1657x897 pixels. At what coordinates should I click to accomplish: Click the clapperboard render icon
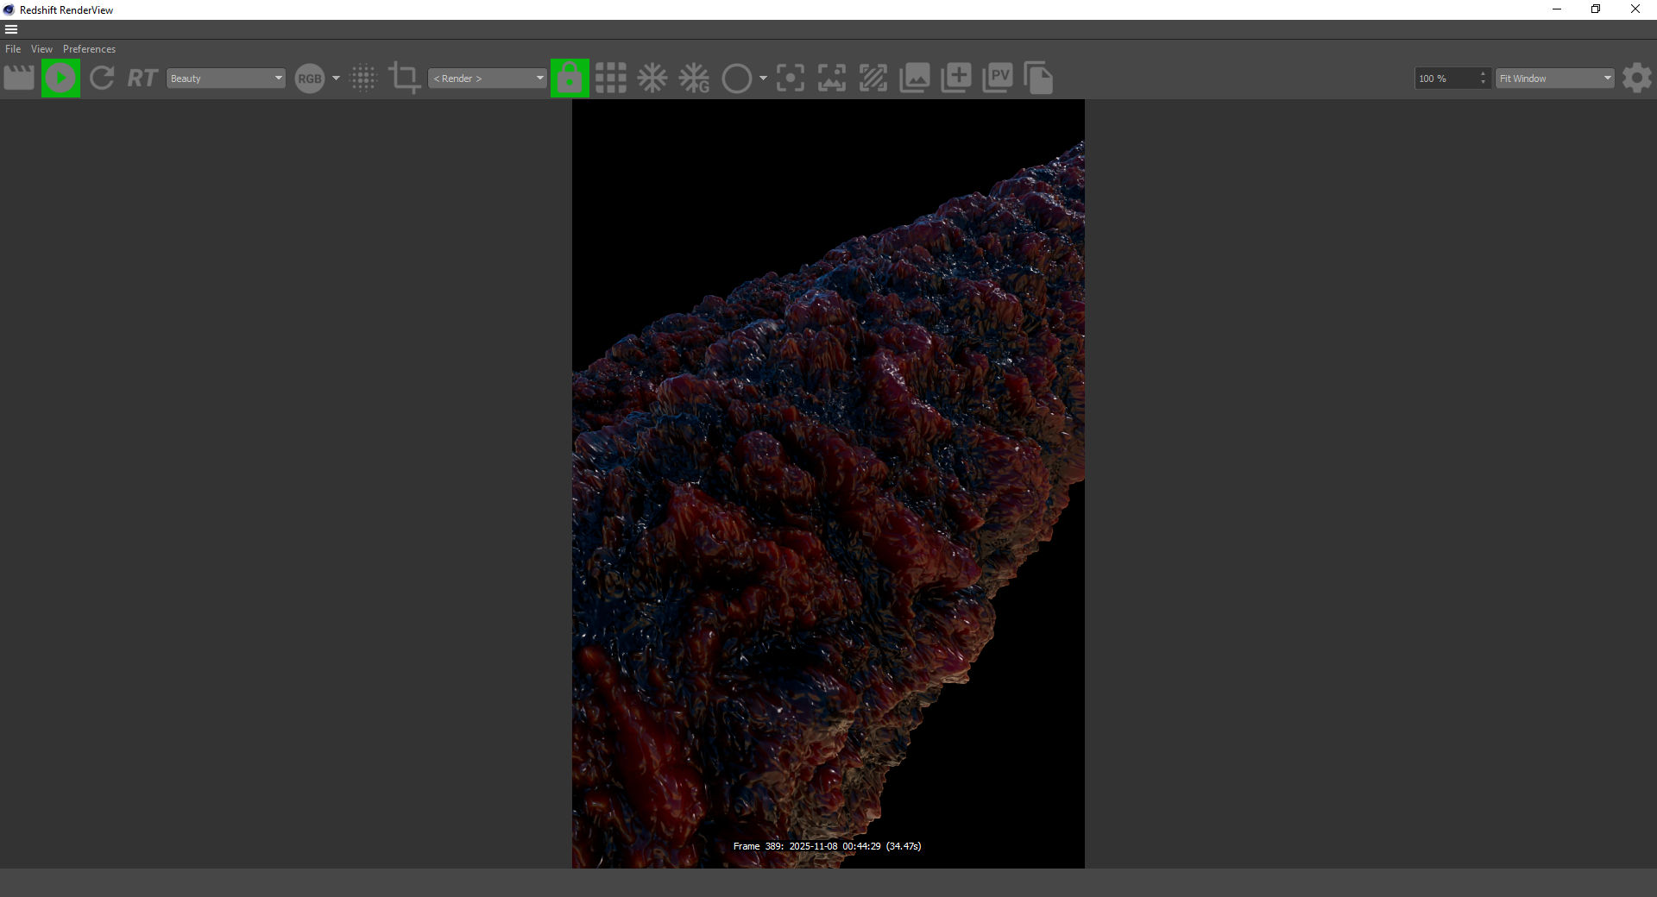(19, 78)
